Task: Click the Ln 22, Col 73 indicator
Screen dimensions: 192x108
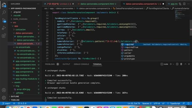Action: (134, 103)
